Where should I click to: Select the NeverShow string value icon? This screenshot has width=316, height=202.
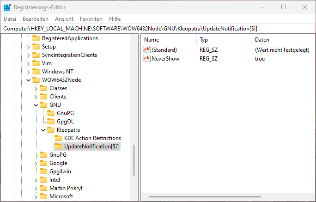[x=147, y=59]
